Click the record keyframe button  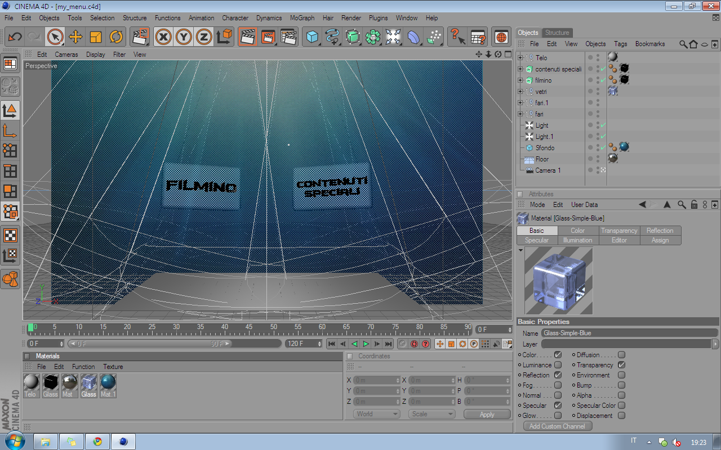coord(403,344)
